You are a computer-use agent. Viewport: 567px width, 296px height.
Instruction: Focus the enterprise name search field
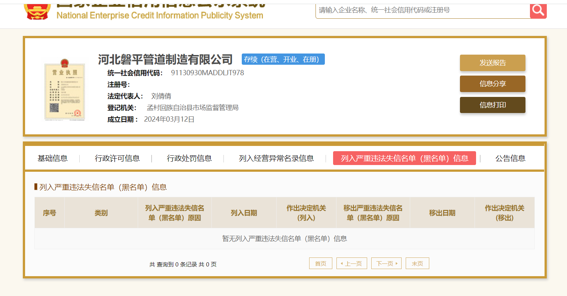[x=423, y=10]
